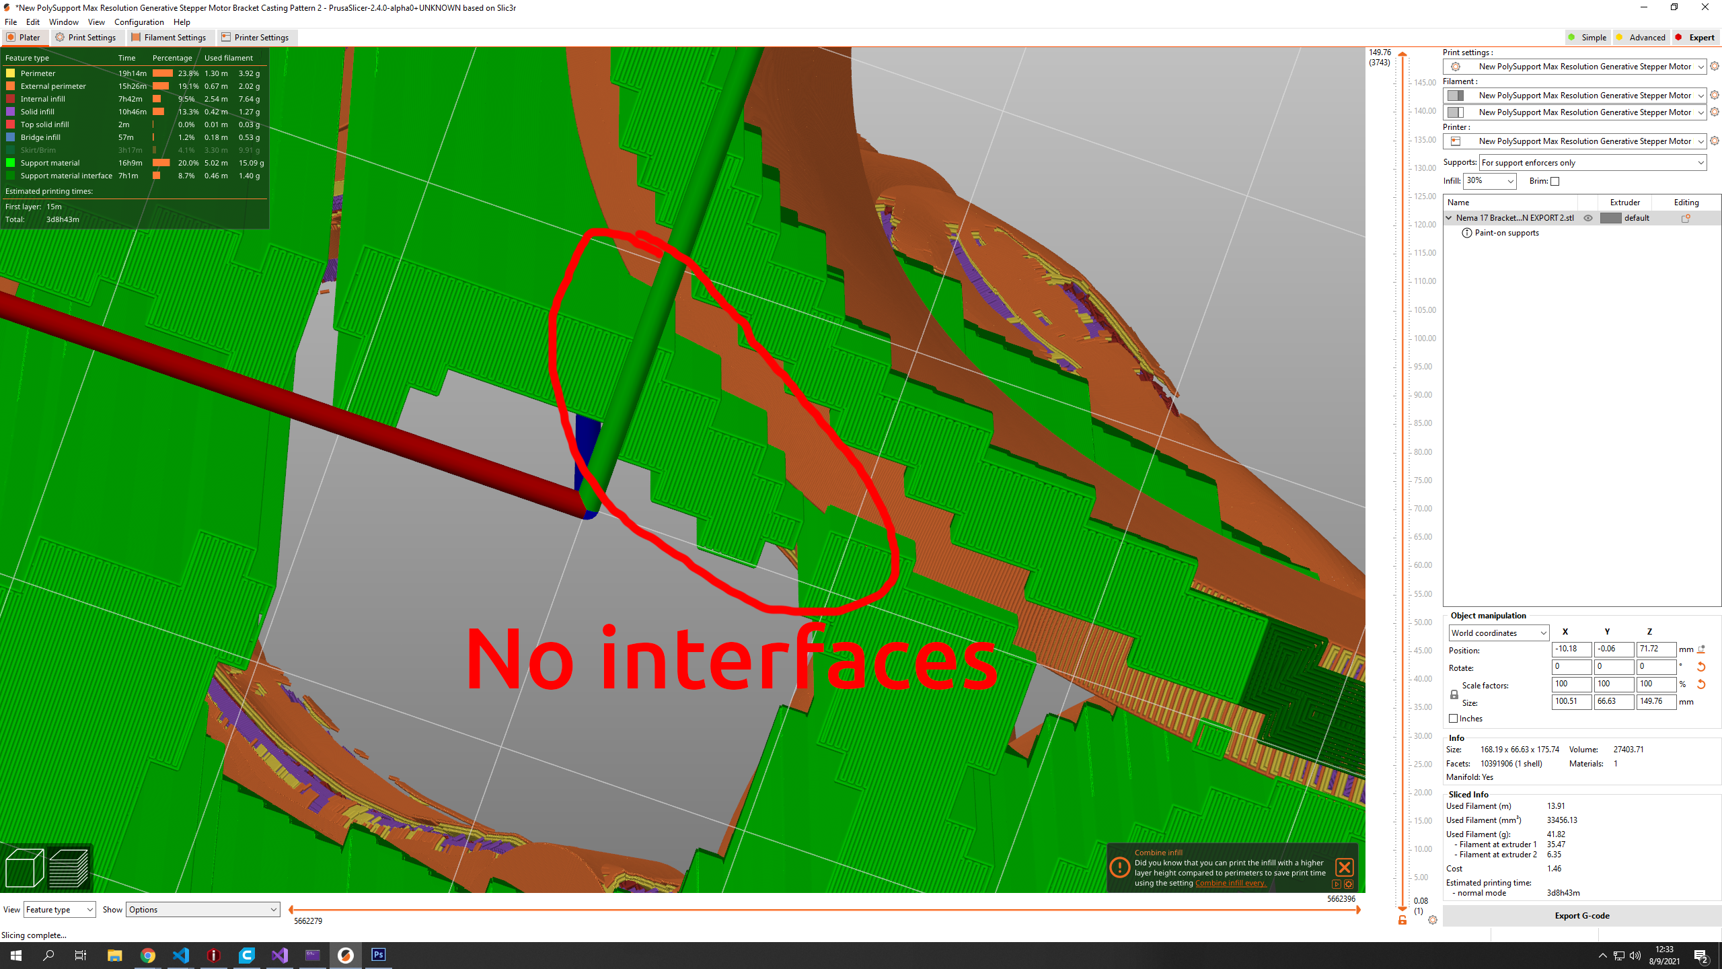
Task: Open the Infill percentage dropdown
Action: (1489, 181)
